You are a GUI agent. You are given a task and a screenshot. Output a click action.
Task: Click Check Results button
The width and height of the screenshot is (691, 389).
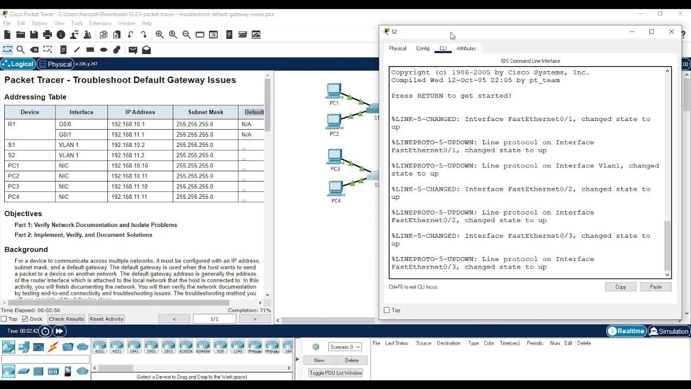[x=66, y=319]
